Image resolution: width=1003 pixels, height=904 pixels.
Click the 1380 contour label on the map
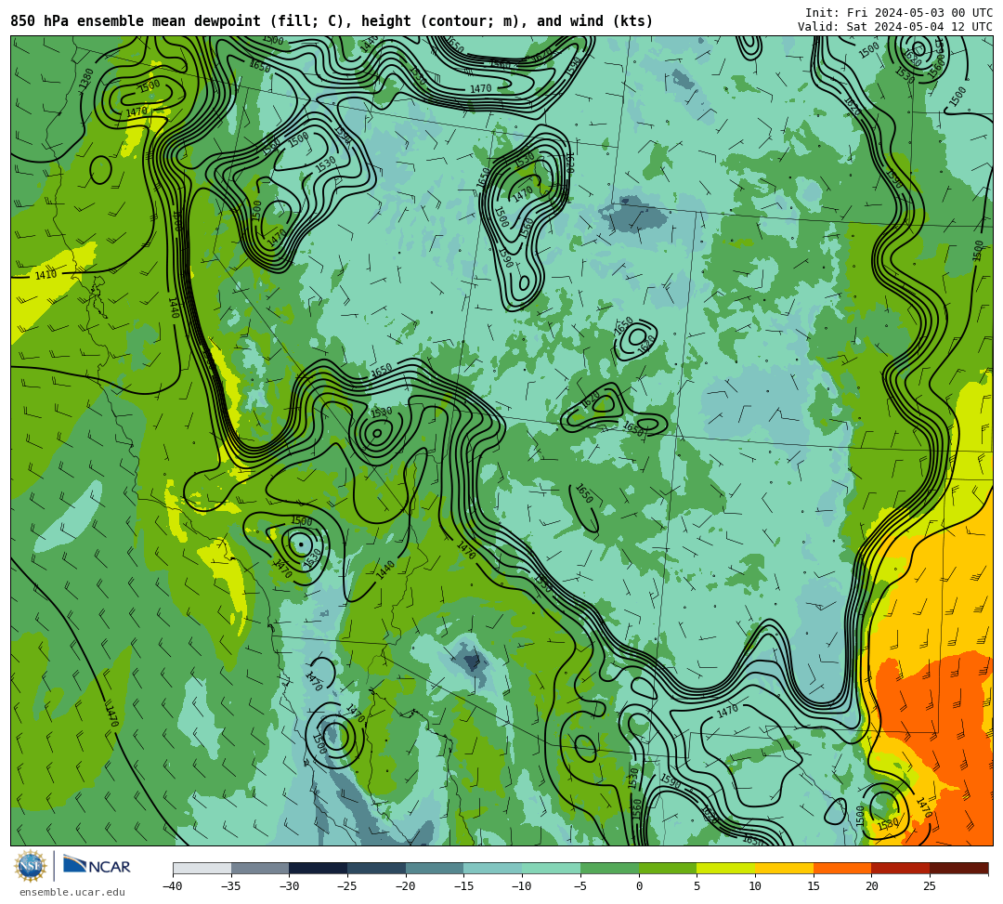click(86, 79)
